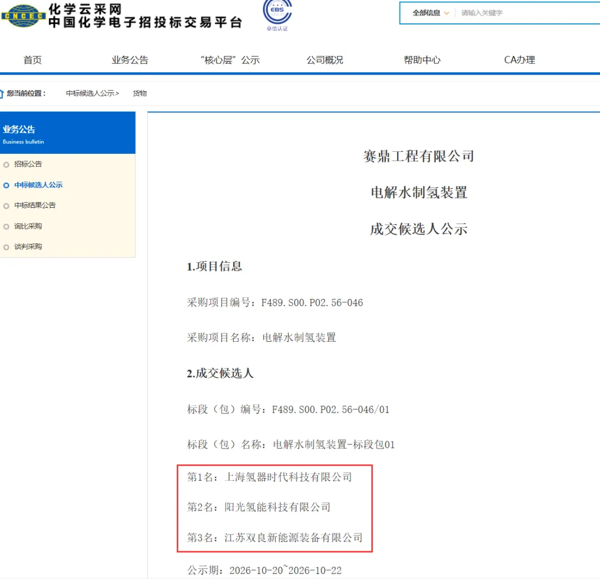
Task: Click the 业务公告 sidebar header
Action: 68,133
